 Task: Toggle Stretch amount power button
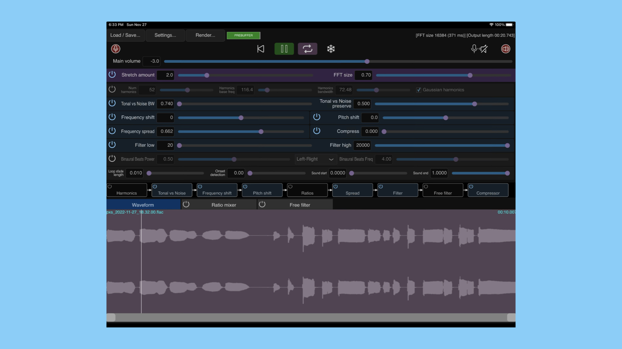(x=112, y=75)
